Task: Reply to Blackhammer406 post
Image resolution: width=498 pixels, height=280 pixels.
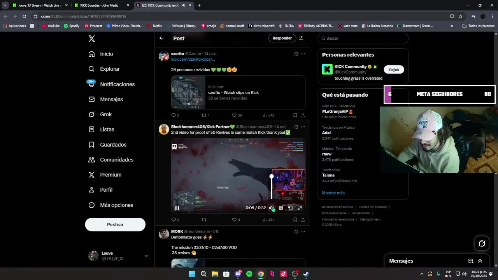Action: click(x=175, y=220)
